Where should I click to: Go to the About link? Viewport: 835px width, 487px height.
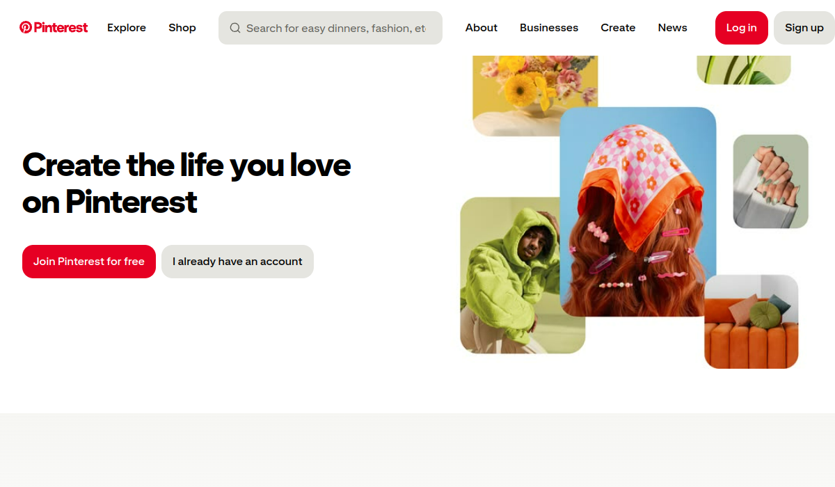[482, 28]
